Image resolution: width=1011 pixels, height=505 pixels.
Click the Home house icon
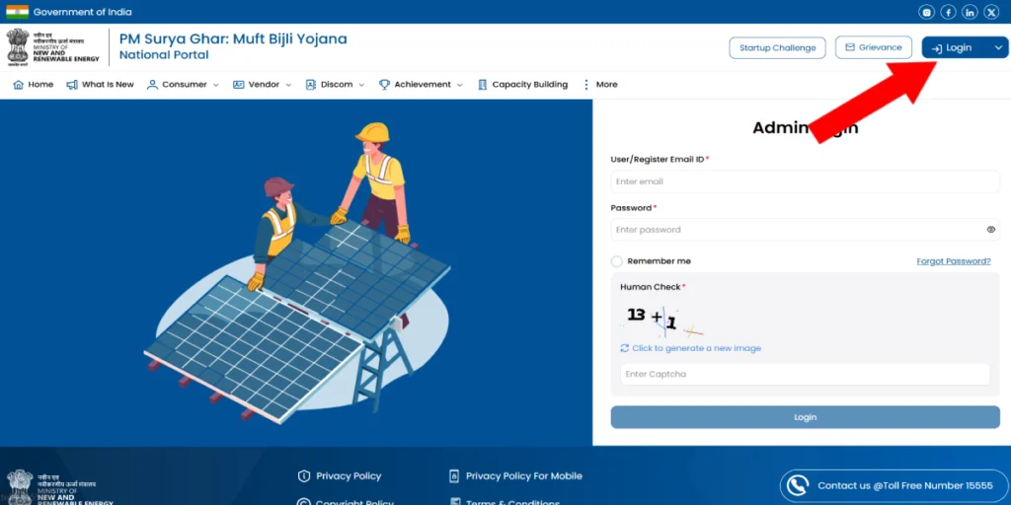[18, 85]
